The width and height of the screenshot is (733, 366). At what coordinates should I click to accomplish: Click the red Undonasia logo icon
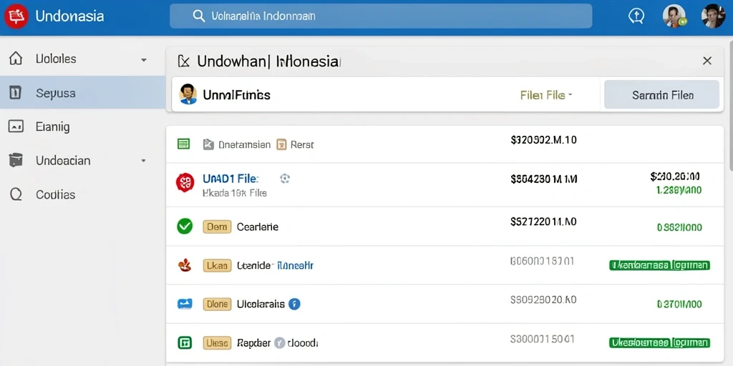tap(16, 17)
